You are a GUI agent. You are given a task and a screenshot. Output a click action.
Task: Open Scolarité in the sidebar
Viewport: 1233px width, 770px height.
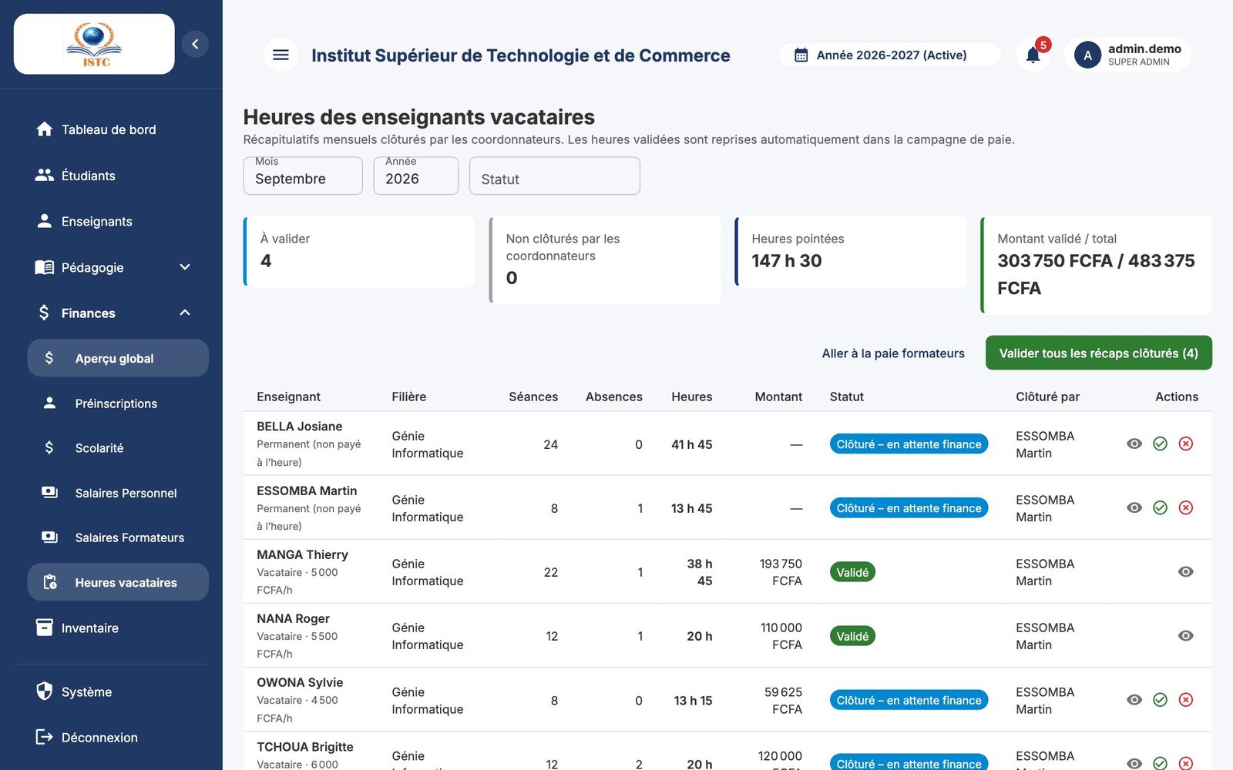[118, 447]
